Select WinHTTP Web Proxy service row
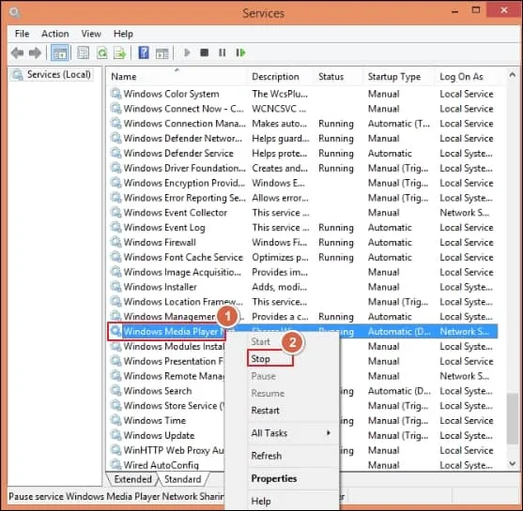Viewport: 523px width, 511px height. coord(167,450)
